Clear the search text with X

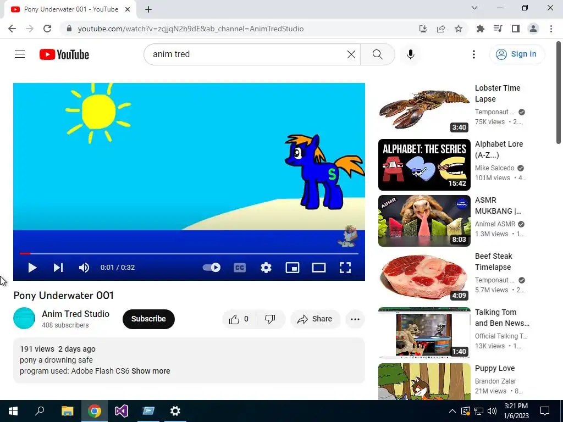click(x=351, y=54)
